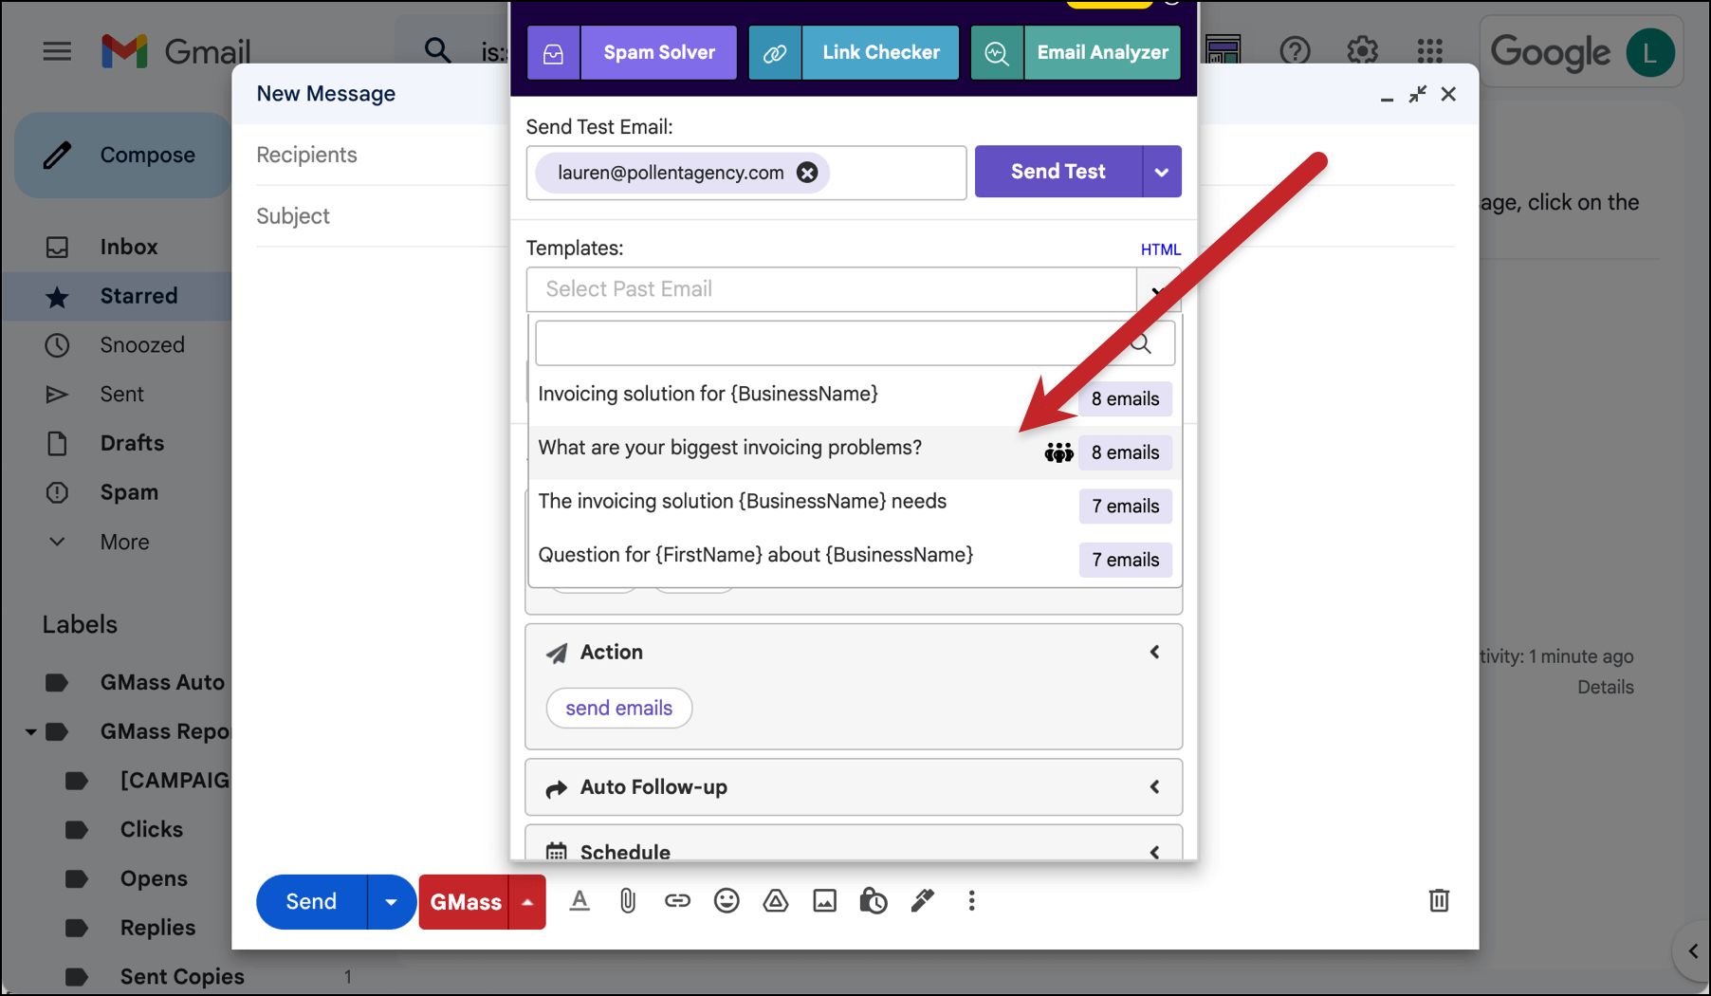1711x996 pixels.
Task: Click the blue Send button
Action: pyautogui.click(x=311, y=901)
